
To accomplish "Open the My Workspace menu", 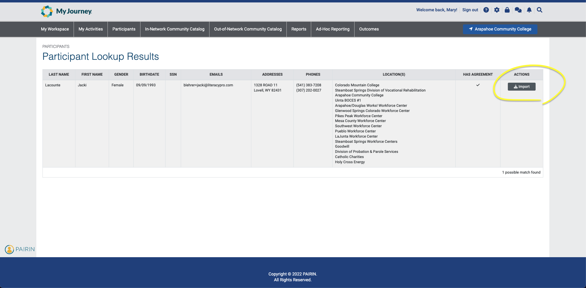I will [55, 29].
